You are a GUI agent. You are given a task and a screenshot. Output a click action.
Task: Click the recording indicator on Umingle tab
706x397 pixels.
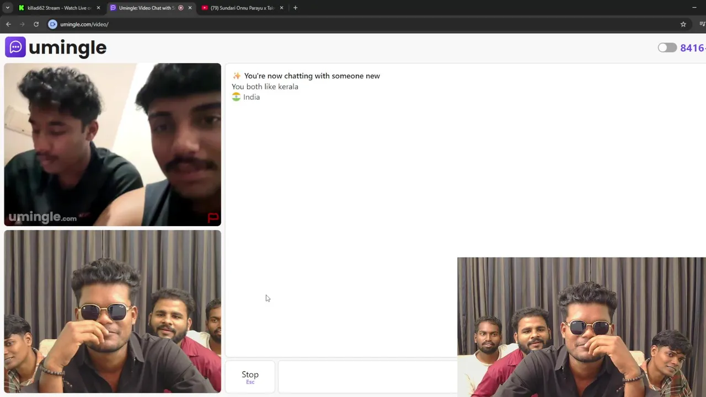181,8
